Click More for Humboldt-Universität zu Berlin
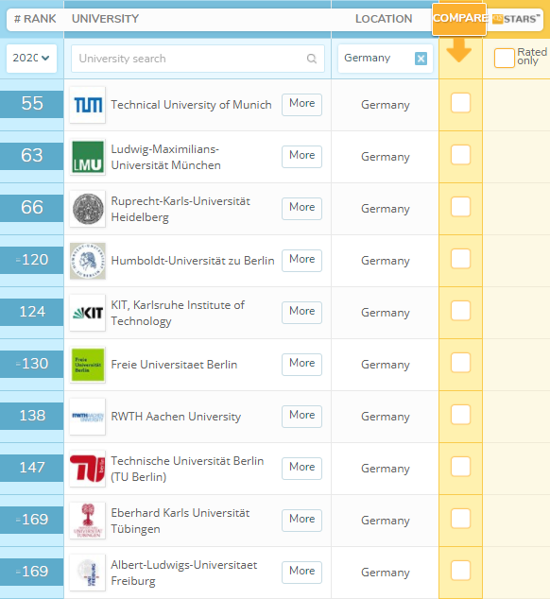The image size is (550, 599). pos(302,260)
